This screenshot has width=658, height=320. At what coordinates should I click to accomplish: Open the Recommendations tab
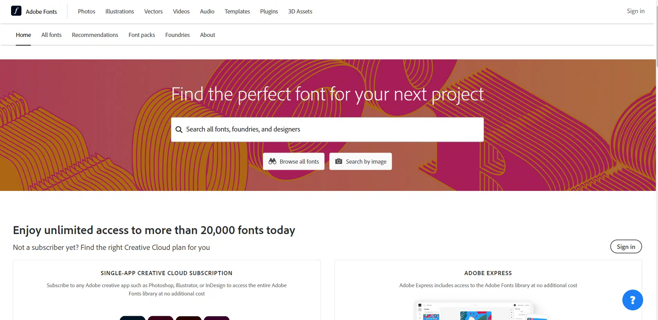tap(95, 35)
